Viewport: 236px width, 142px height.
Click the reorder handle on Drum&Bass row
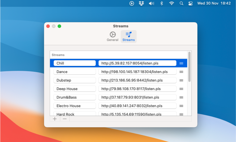pyautogui.click(x=181, y=97)
